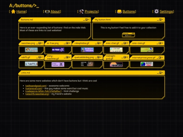Open the Home nav link
Screen dimensions: 183x137
click(x=21, y=12)
